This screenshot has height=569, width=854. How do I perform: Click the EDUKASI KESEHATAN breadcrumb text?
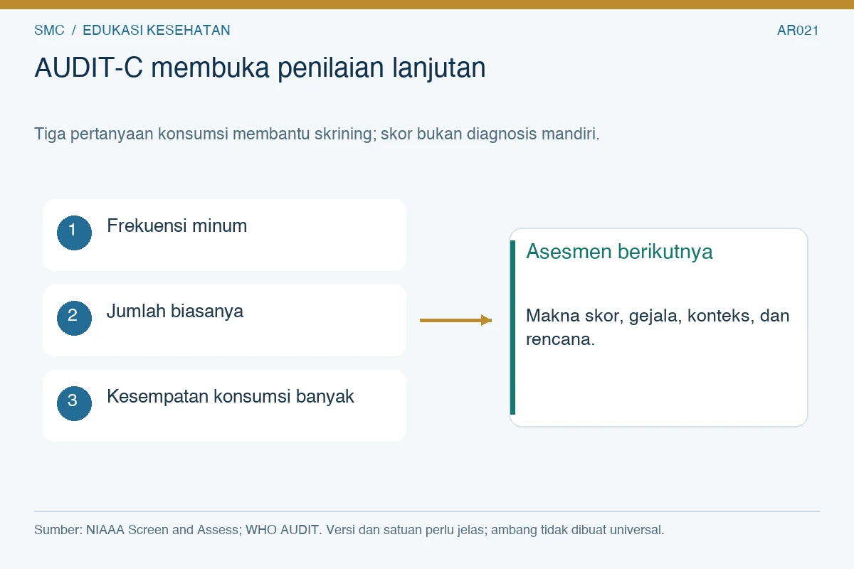(x=157, y=31)
